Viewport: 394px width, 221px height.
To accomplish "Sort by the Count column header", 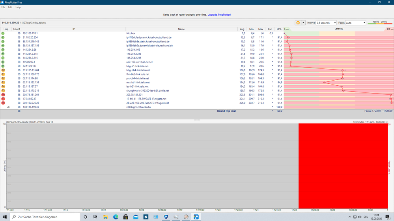I will tap(17, 29).
